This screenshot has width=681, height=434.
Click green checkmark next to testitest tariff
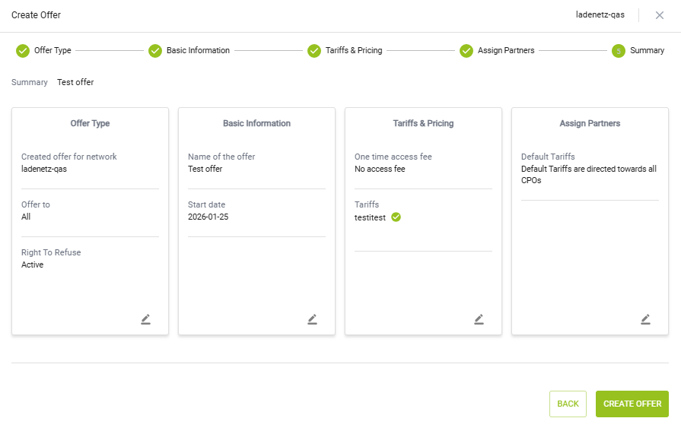tap(396, 217)
